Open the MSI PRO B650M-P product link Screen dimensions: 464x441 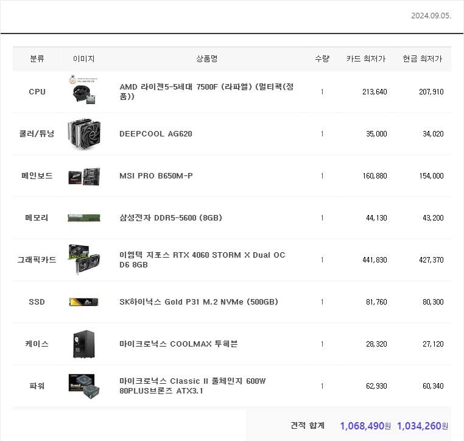coord(156,176)
